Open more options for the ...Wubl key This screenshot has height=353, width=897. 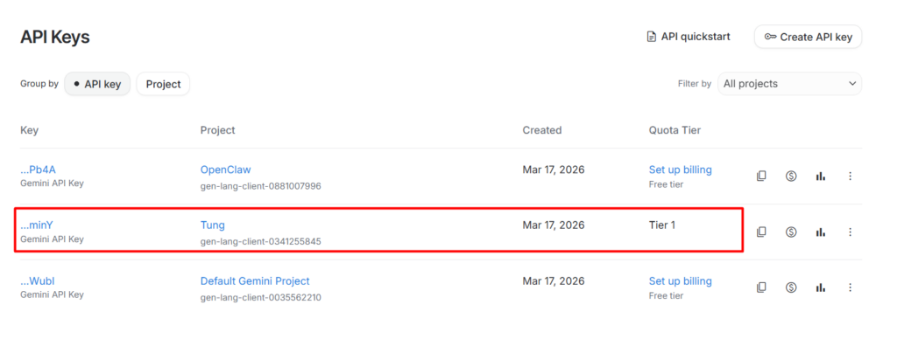coord(850,287)
